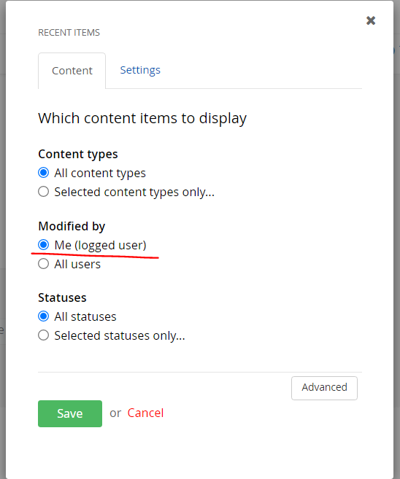400x479 pixels.
Task: Close the Recent Items dialog
Action: point(371,20)
